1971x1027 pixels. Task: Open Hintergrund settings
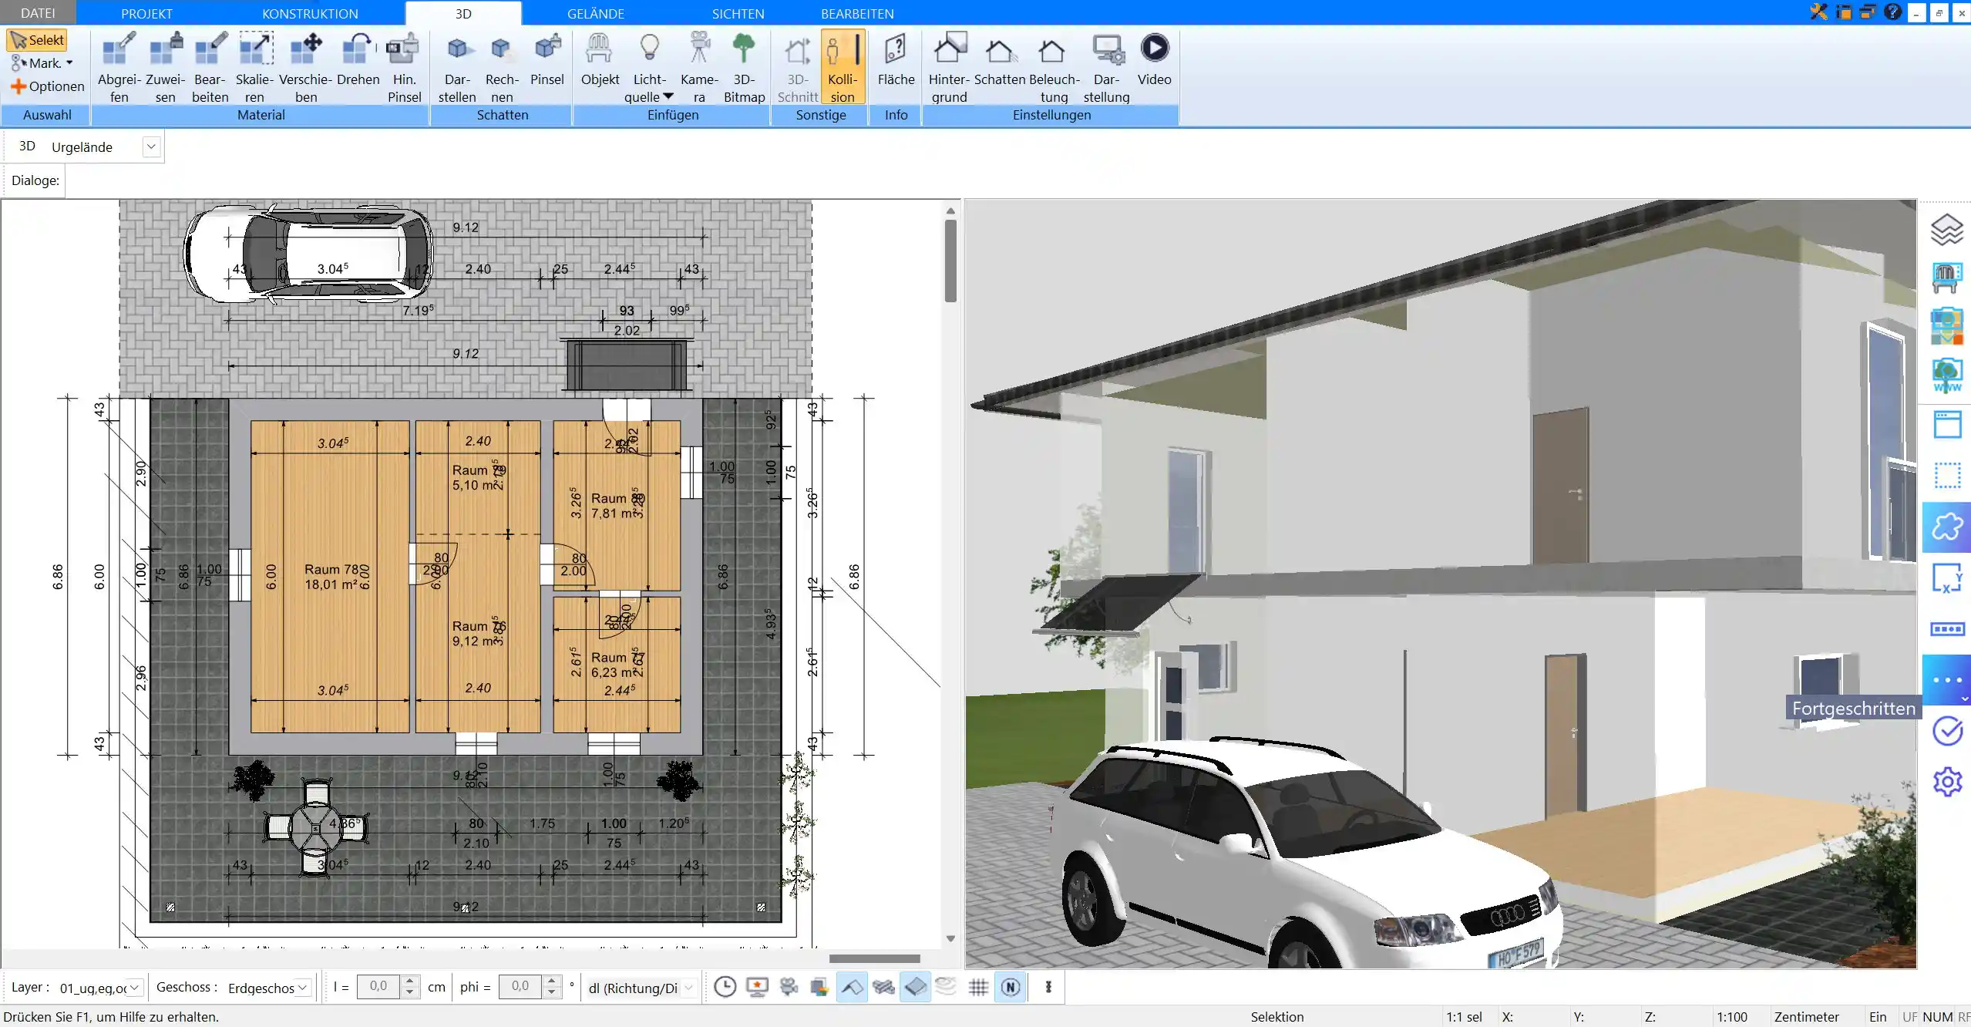949,67
